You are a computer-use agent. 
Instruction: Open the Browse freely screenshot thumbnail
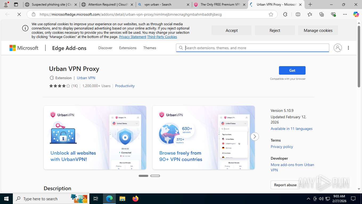click(x=204, y=138)
